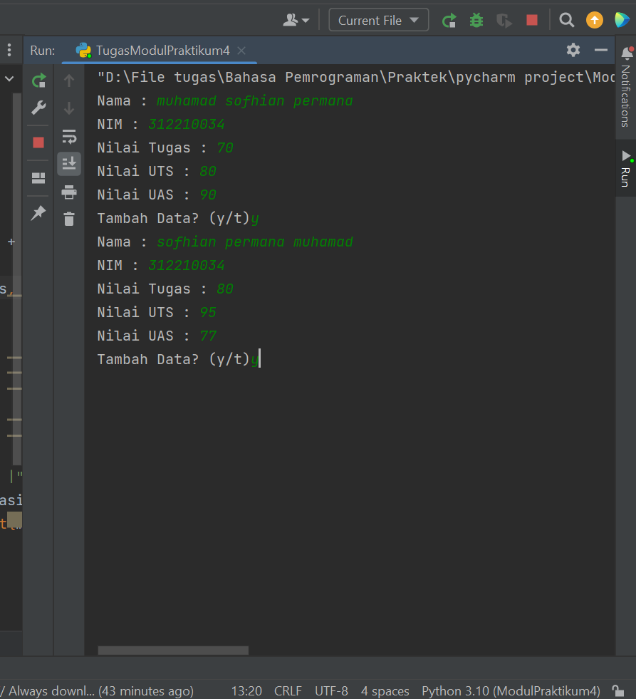Viewport: 636px width, 699px height.
Task: Print the console output
Action: point(69,191)
